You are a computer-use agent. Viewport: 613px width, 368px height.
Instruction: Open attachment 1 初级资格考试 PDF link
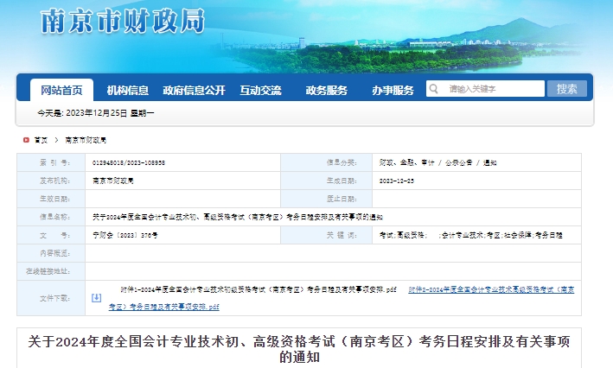click(259, 289)
